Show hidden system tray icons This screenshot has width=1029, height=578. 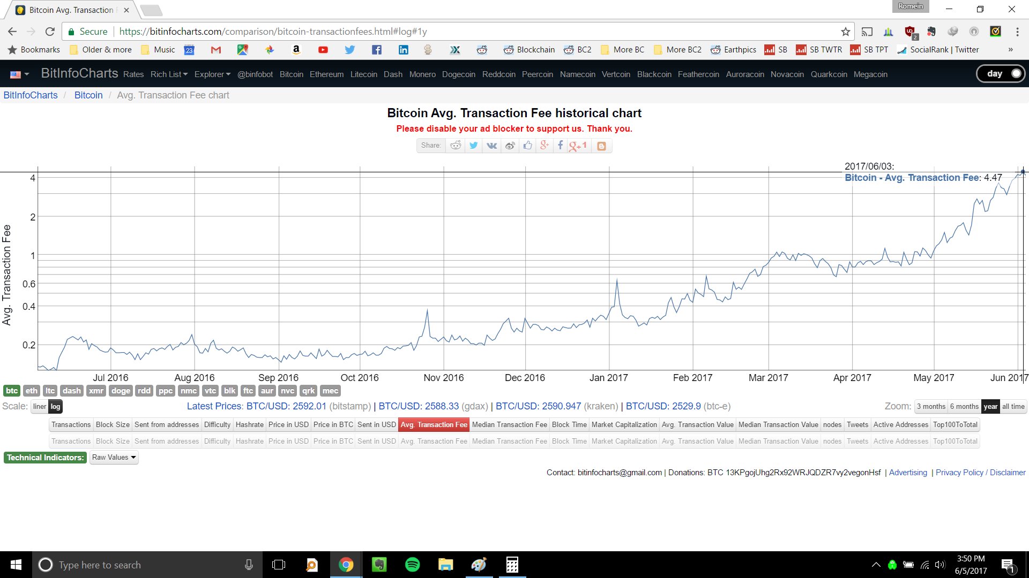876,565
